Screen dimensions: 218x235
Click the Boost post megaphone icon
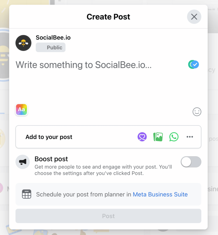(x=23, y=162)
